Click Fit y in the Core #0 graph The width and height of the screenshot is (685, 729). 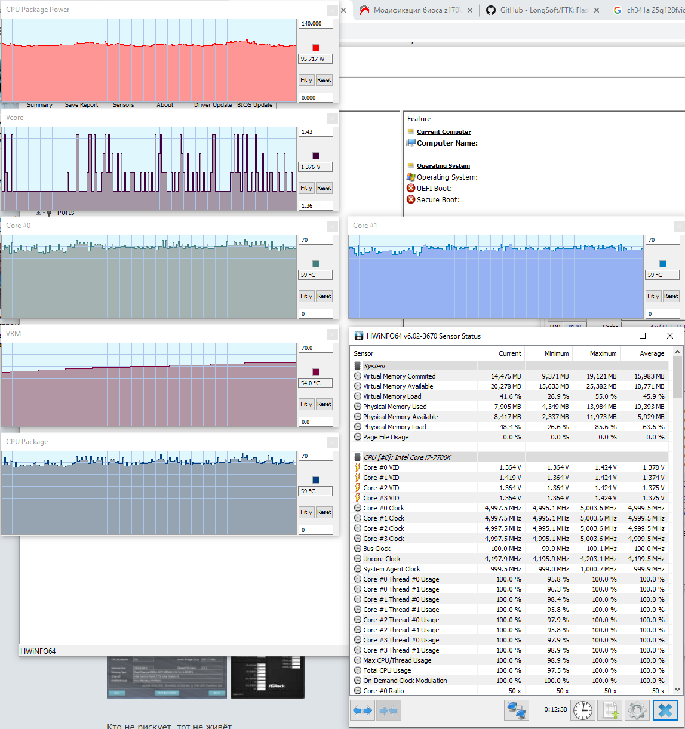[306, 296]
